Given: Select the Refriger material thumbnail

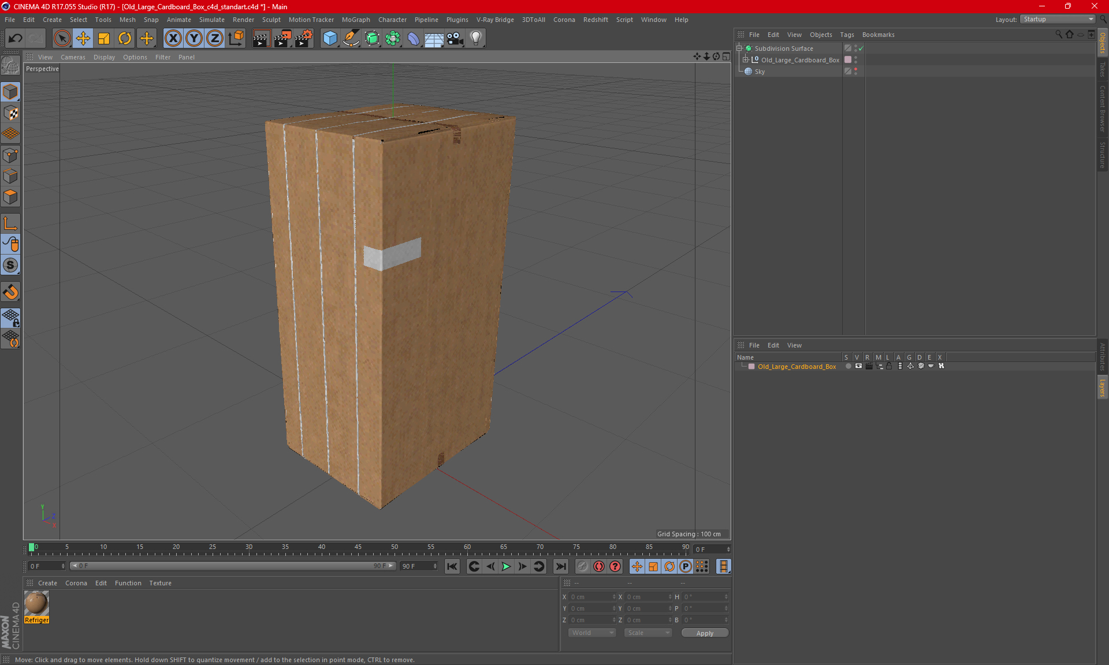Looking at the screenshot, I should pyautogui.click(x=36, y=603).
